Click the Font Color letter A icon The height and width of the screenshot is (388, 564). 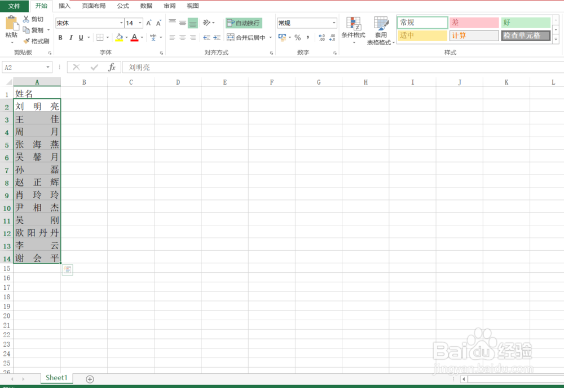135,37
